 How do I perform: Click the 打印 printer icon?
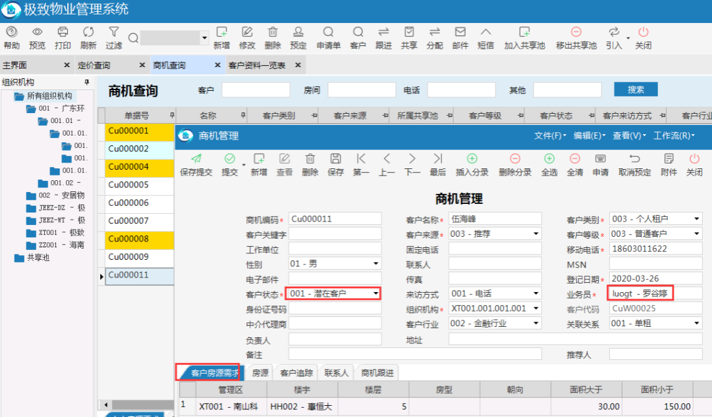[63, 32]
